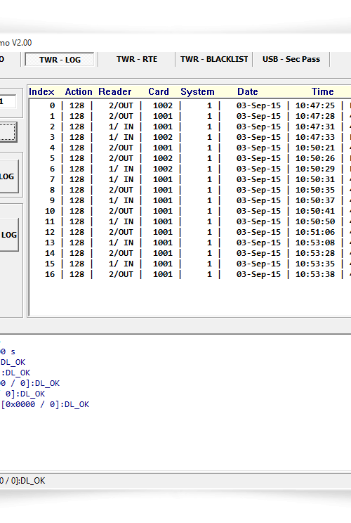Image resolution: width=351 pixels, height=523 pixels.
Task: Select log row with time 10:50:41
Action: point(190,211)
